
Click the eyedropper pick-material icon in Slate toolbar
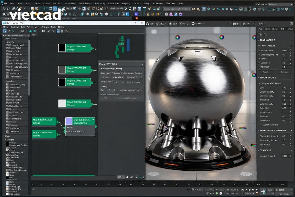click(x=9, y=31)
